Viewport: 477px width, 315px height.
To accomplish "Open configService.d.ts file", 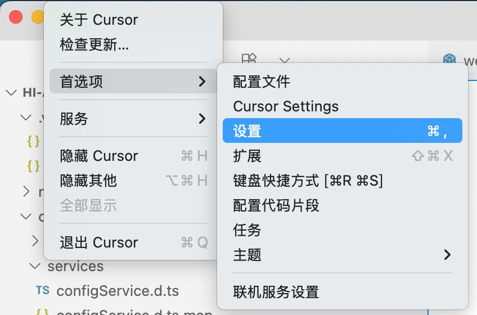I will 118,291.
